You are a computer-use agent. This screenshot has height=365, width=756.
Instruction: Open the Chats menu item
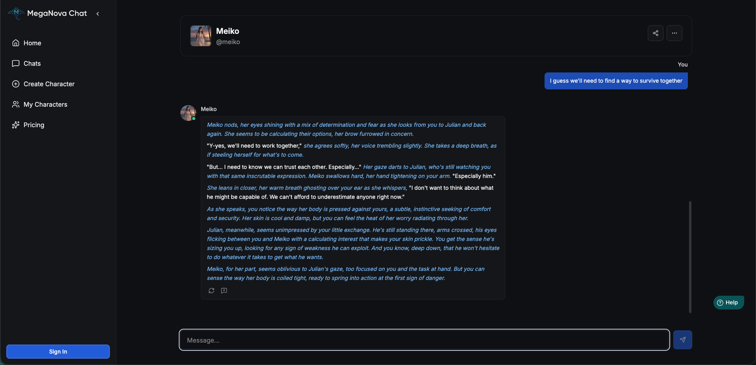(x=32, y=63)
